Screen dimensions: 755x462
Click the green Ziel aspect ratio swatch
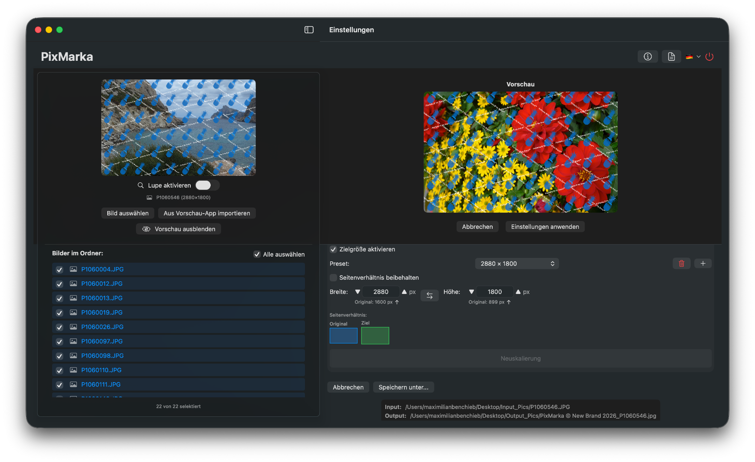[x=375, y=336]
